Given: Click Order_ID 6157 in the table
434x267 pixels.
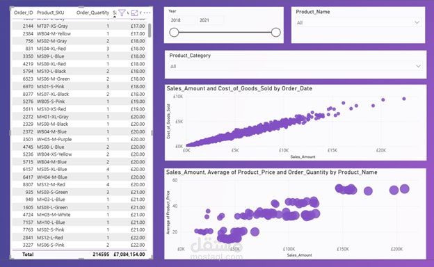Looking at the screenshot, I should pyautogui.click(x=28, y=170).
